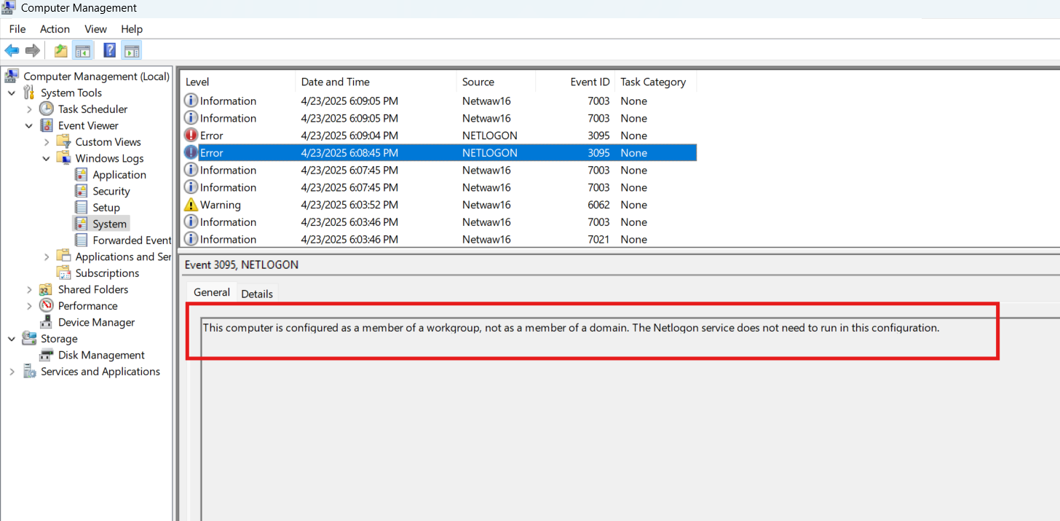1060x521 pixels.
Task: Expand the Services and Applications node
Action: click(12, 371)
